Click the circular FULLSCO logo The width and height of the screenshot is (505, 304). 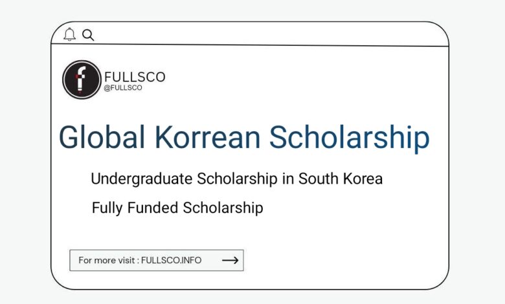pyautogui.click(x=82, y=80)
